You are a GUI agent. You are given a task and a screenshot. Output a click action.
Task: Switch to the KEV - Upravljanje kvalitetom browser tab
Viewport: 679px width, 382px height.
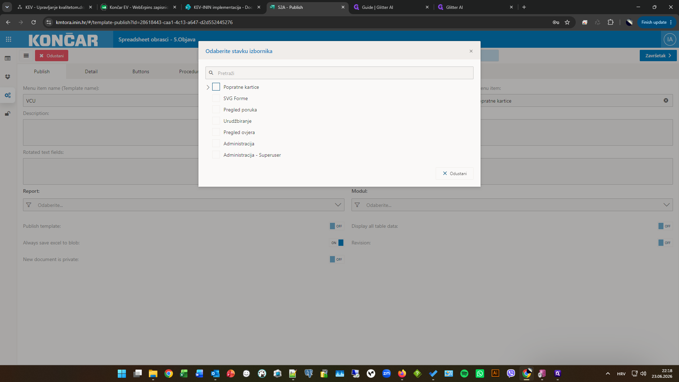coord(55,7)
